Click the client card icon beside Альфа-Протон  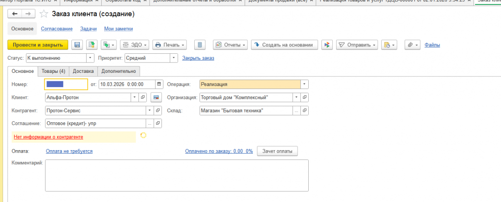pyautogui.click(x=156, y=97)
